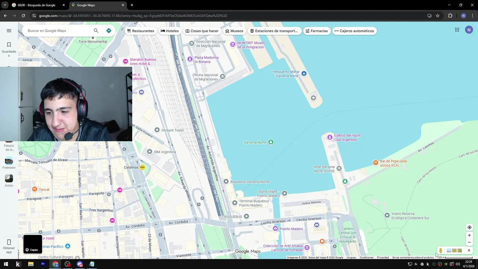Click the search magnifier icon

click(x=96, y=31)
